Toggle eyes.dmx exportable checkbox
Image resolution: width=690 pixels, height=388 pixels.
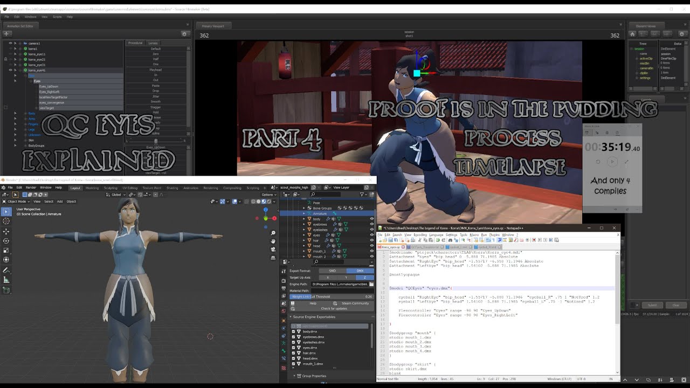(294, 348)
